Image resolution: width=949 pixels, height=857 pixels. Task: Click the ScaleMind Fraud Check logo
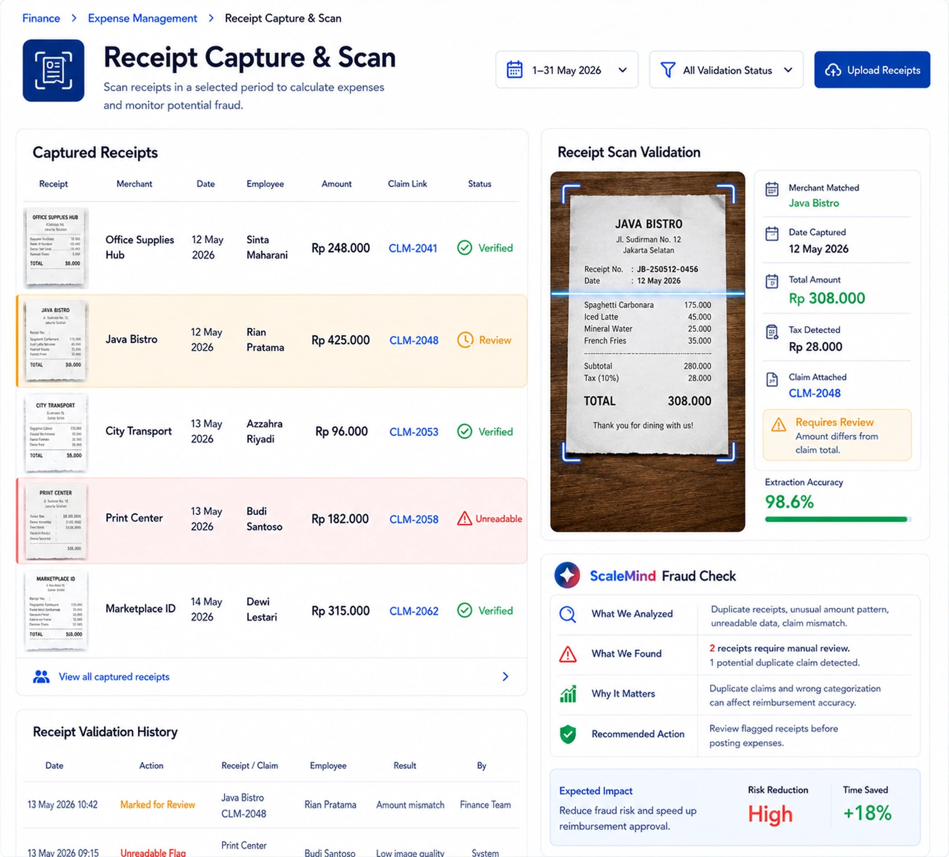pyautogui.click(x=567, y=575)
